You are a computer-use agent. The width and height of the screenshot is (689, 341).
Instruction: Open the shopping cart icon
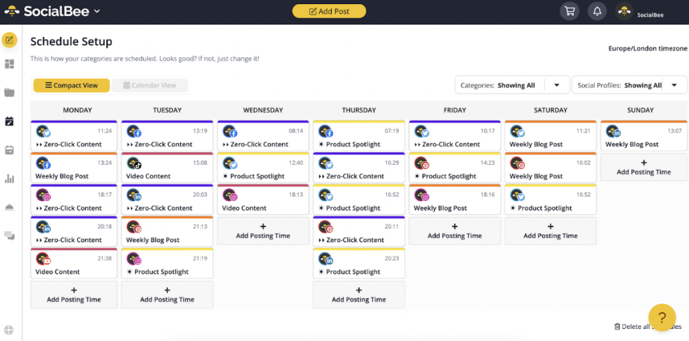tap(569, 11)
